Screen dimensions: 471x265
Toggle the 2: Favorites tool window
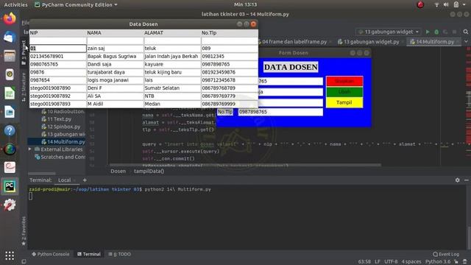(24, 230)
